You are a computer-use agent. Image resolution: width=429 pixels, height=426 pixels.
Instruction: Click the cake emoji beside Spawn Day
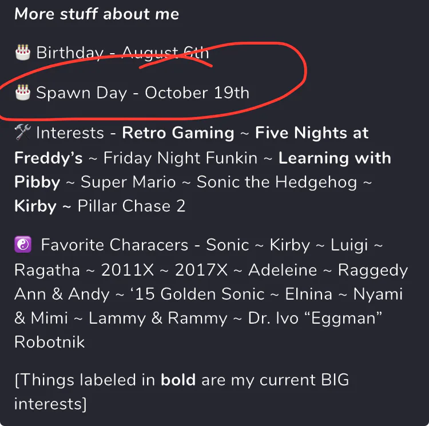(x=23, y=92)
